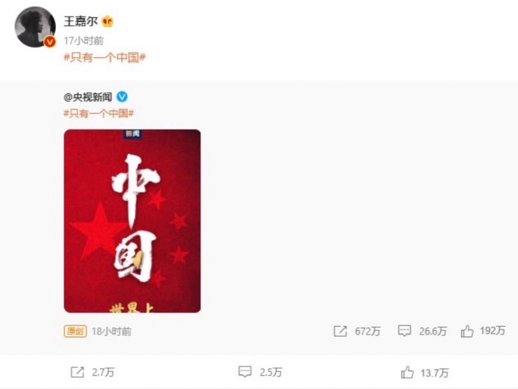This screenshot has height=389, width=518.
Task: Open the top hashtag #只有一个中国#
Action: point(104,57)
